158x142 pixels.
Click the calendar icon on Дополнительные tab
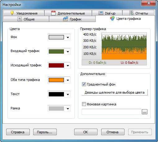point(53,13)
